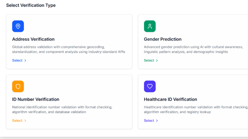Open the ID Number Verification card title
The width and height of the screenshot is (248, 139).
pos(36,99)
